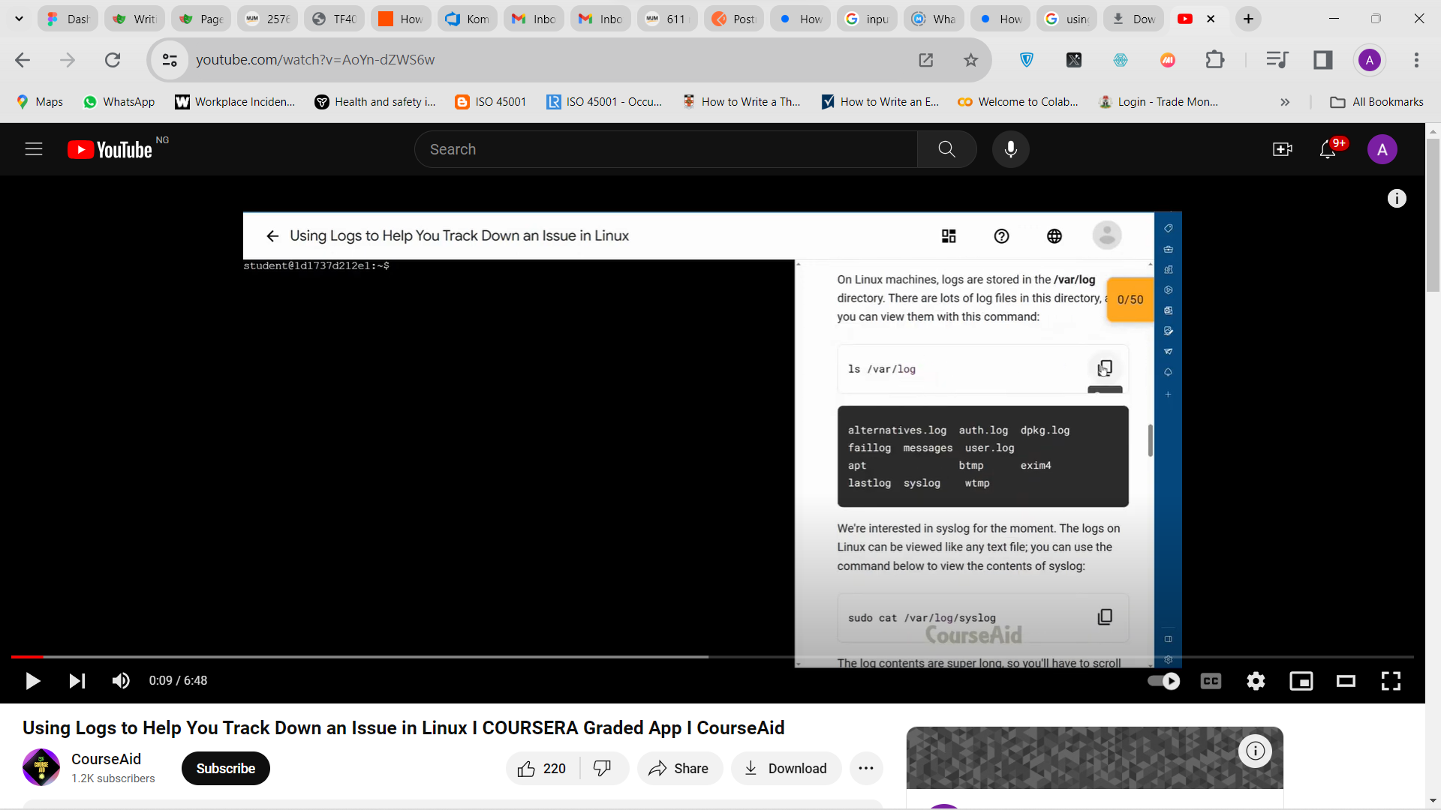This screenshot has width=1441, height=810.
Task: Toggle closed captions on
Action: 1211,681
